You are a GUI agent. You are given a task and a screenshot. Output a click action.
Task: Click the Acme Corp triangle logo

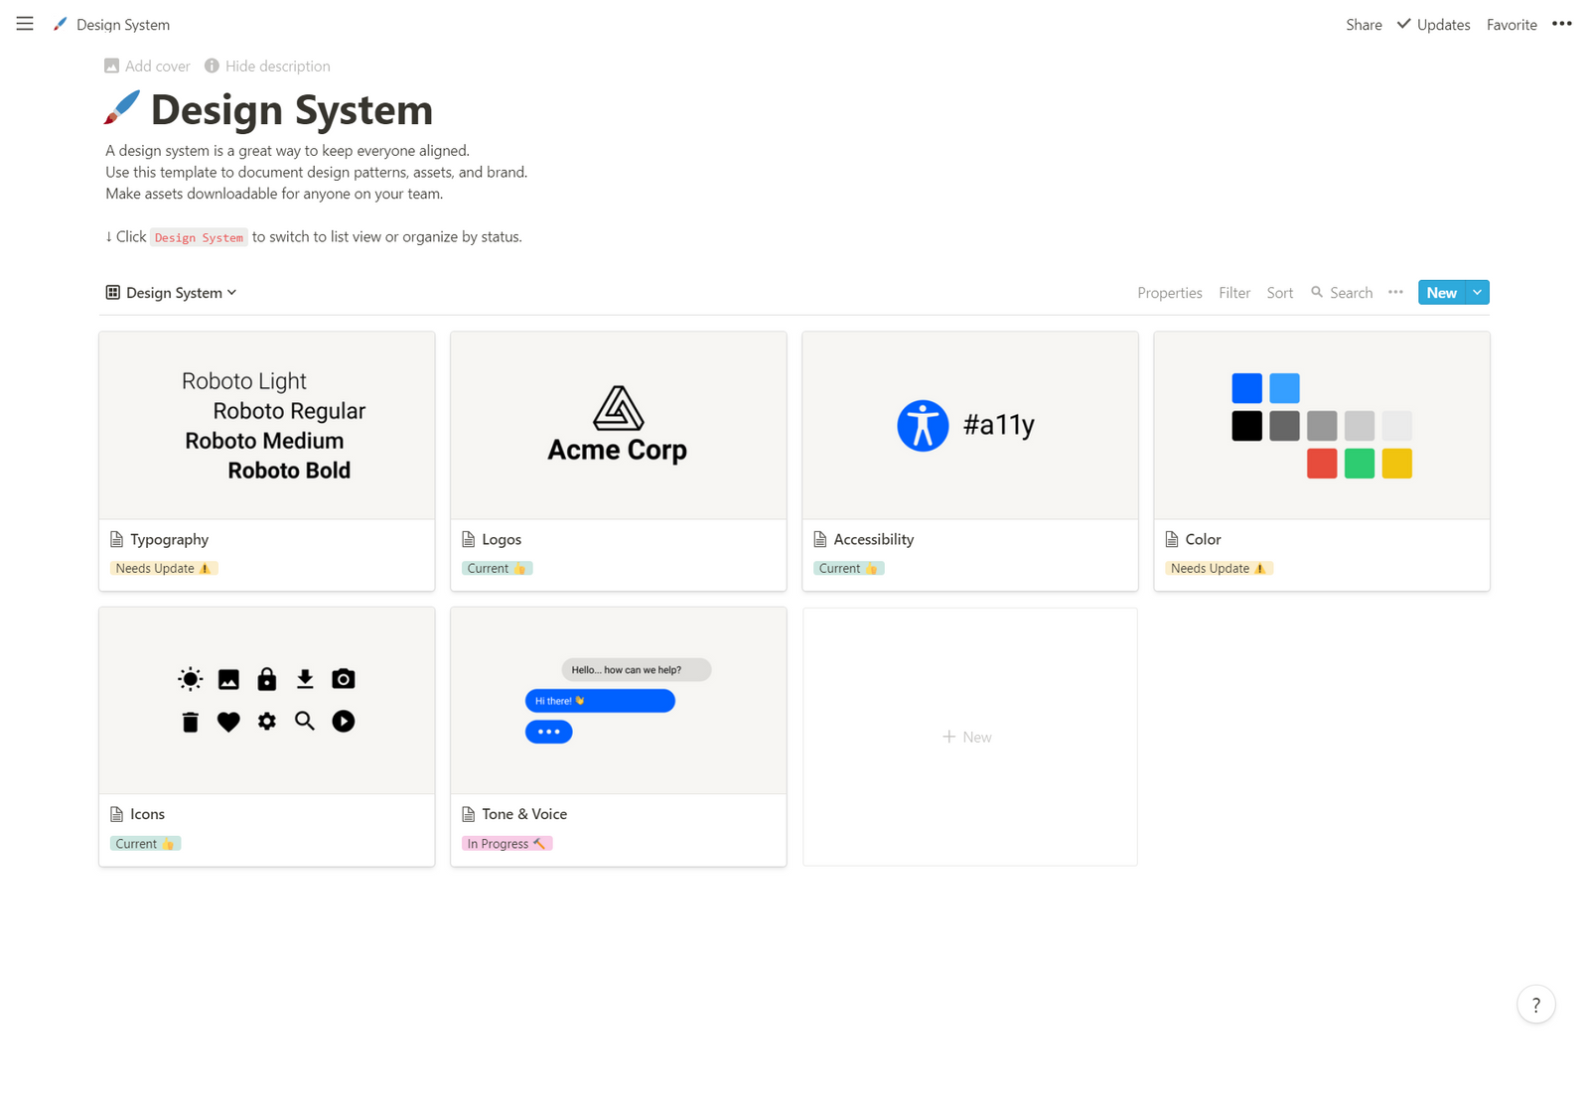[x=618, y=407]
